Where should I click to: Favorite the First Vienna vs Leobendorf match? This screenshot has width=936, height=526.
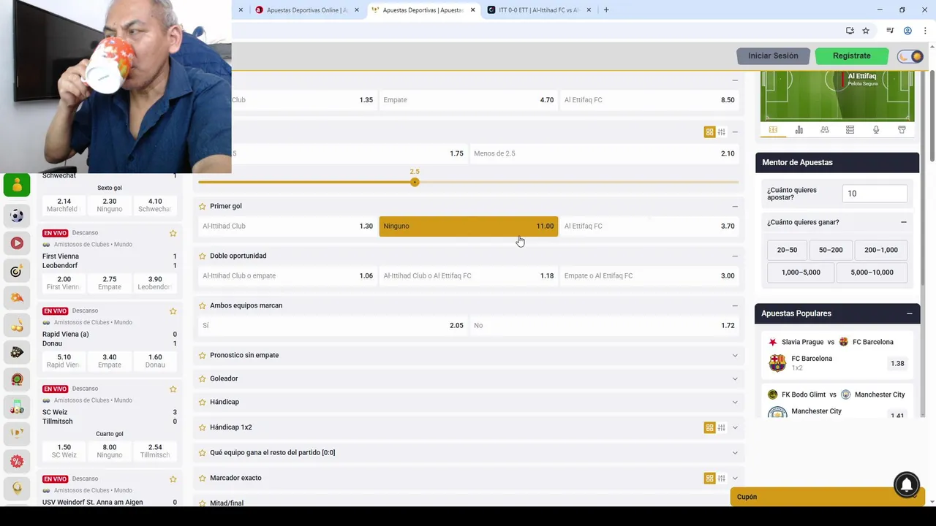[173, 233]
